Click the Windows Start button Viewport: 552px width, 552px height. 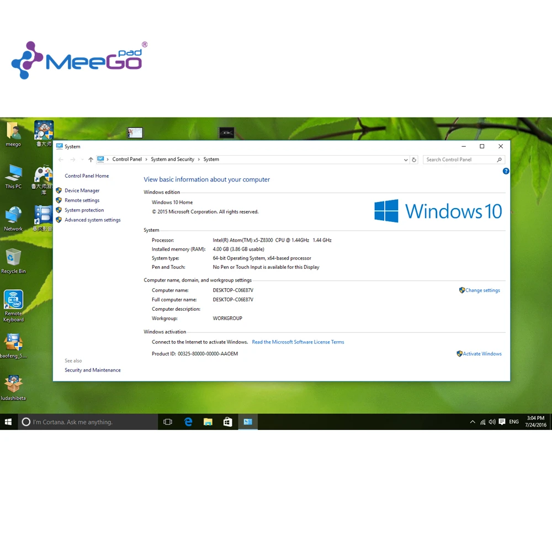click(8, 422)
